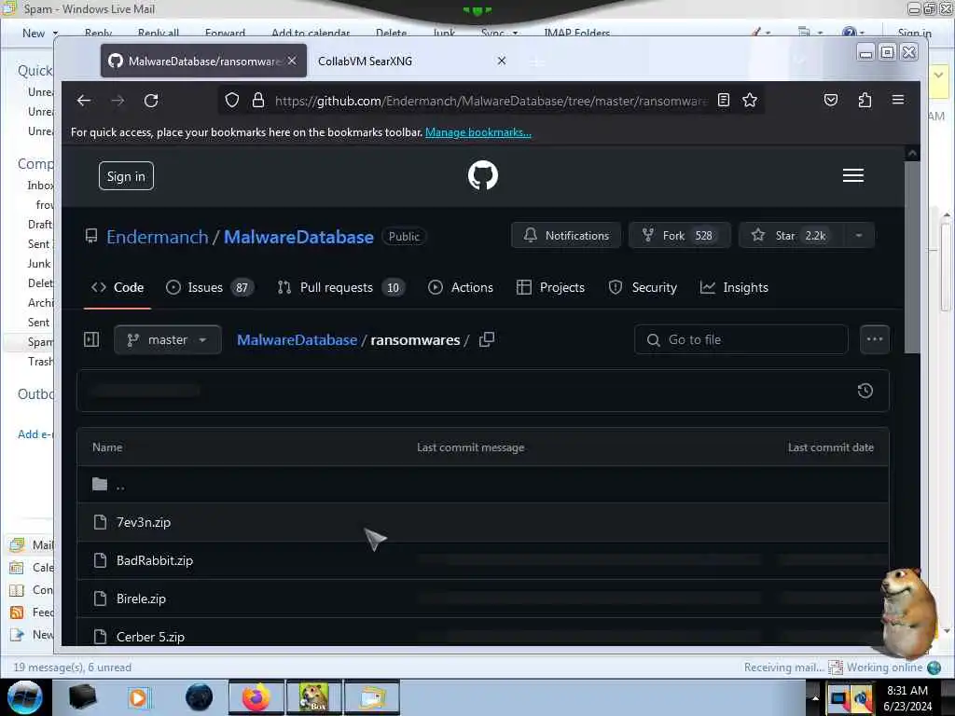Open MalwareDatabase breadcrumb link
The height and width of the screenshot is (716, 955).
click(297, 339)
